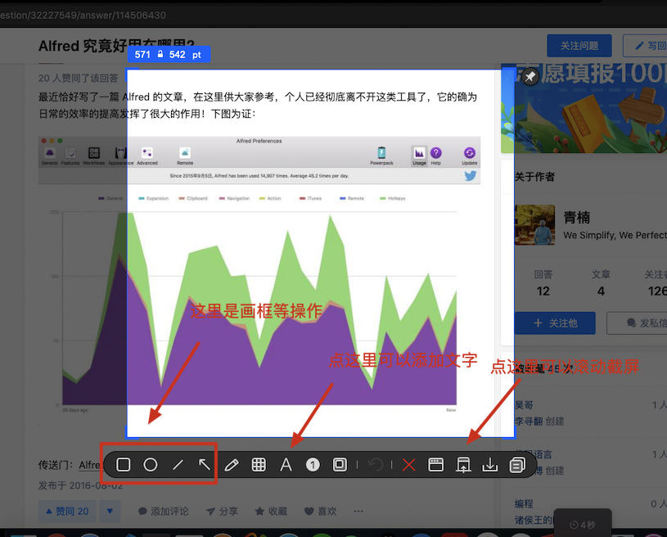Click the Help icon in Alfred Preferences

pyautogui.click(x=436, y=156)
